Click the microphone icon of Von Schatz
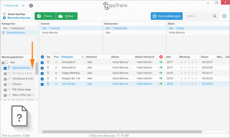Image resolution: width=230 pixels, height=138 pixels. (x=48, y=84)
